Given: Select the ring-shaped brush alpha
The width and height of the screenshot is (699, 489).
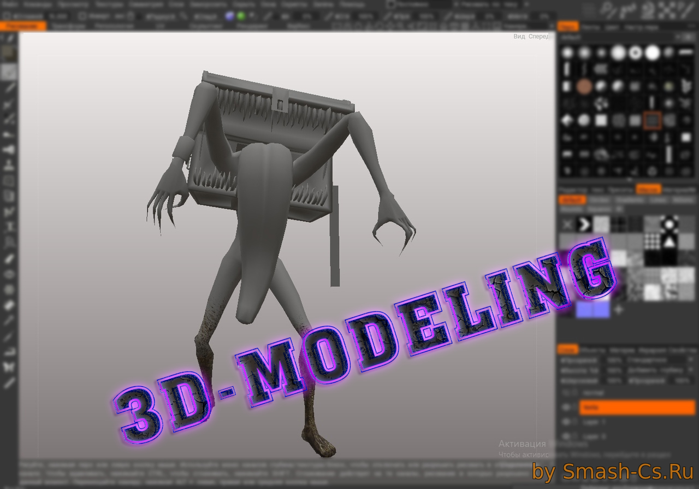Looking at the screenshot, I should pyautogui.click(x=635, y=53).
